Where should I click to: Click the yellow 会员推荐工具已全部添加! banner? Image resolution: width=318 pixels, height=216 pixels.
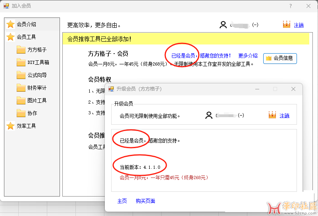186,39
